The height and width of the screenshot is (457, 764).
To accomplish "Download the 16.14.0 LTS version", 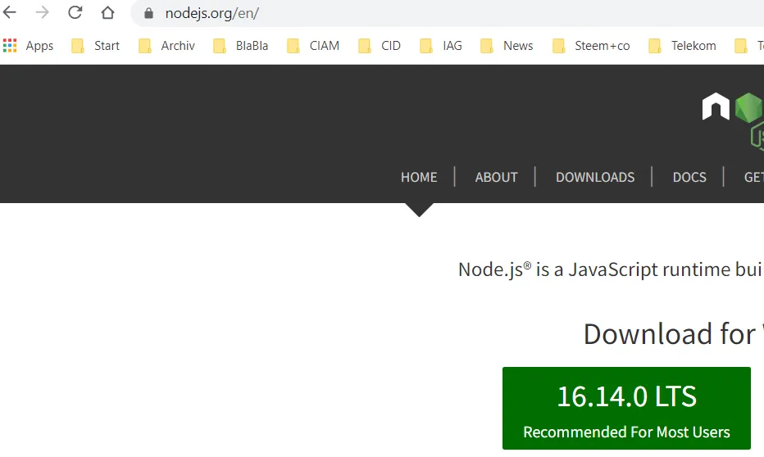I will (626, 409).
